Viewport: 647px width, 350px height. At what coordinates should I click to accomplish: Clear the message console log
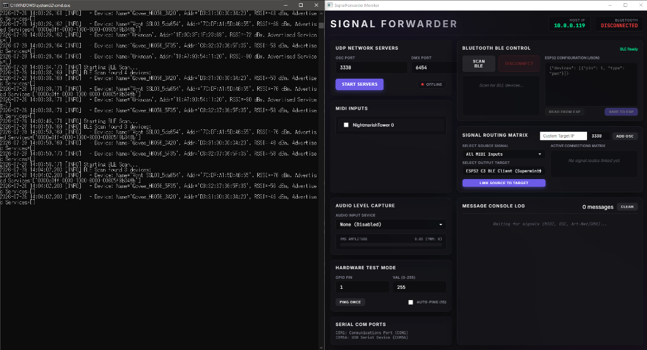627,207
